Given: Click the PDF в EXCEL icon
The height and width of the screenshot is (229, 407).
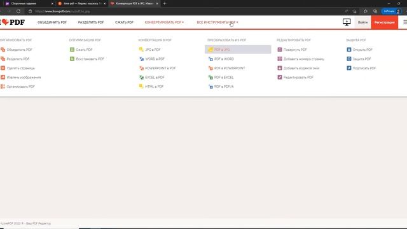Looking at the screenshot, I should pyautogui.click(x=210, y=78).
